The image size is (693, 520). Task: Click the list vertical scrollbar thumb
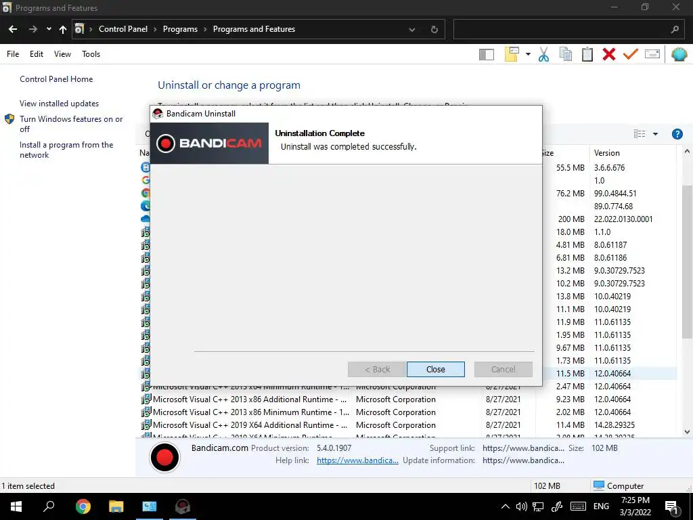[687, 262]
